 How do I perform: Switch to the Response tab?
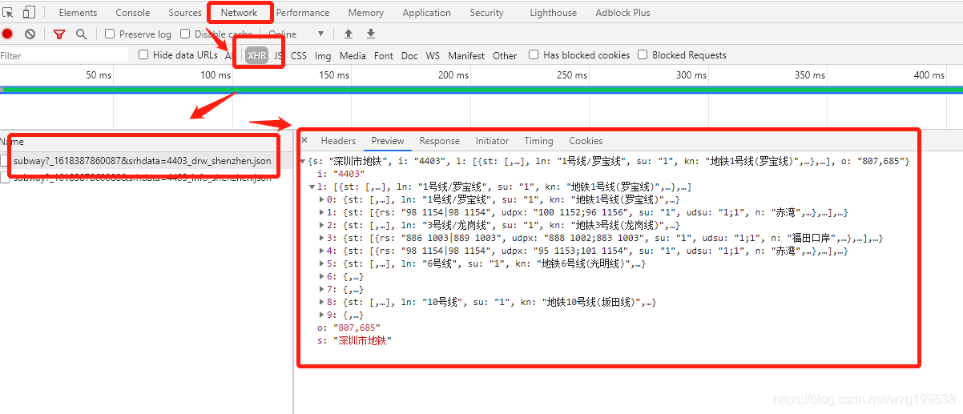point(440,141)
